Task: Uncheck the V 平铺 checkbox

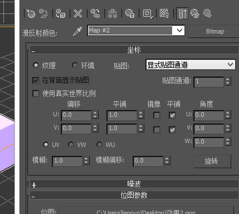Action: pyautogui.click(x=172, y=130)
